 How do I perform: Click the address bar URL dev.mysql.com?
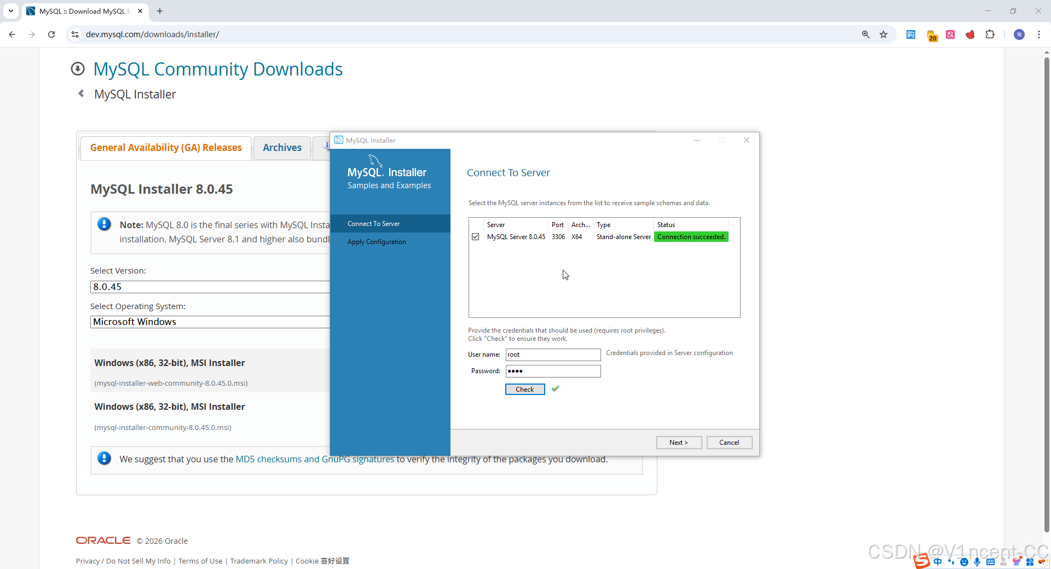(152, 34)
